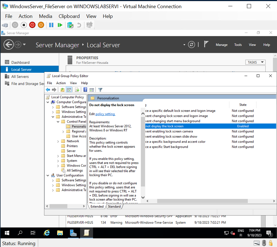Viewport: 277px width, 247px height.
Task: Expand User Configuration's Administrative Templates
Action: click(53, 190)
